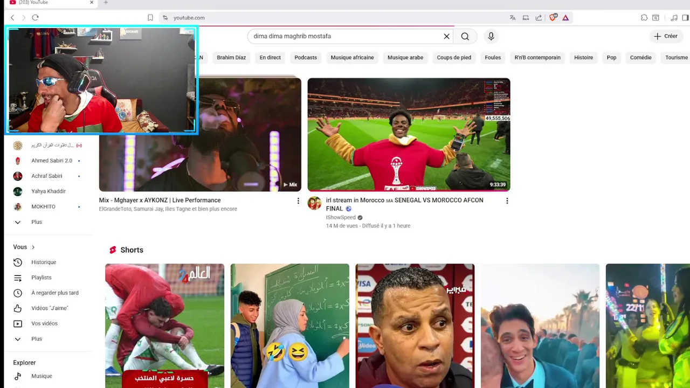690x388 pixels.
Task: Select the Comédie filter chip
Action: coord(641,57)
